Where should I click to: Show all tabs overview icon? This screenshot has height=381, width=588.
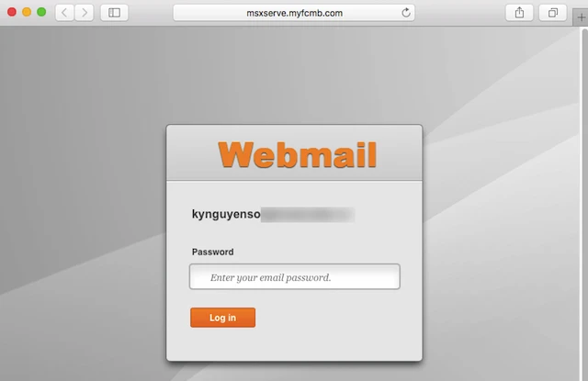coord(553,13)
